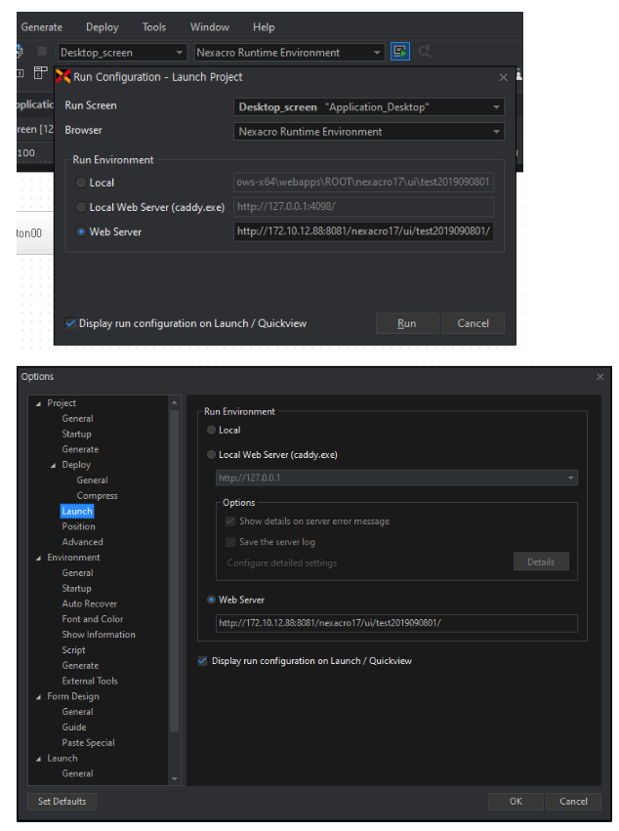Click the tree scrollbar up arrow in Options

point(175,401)
